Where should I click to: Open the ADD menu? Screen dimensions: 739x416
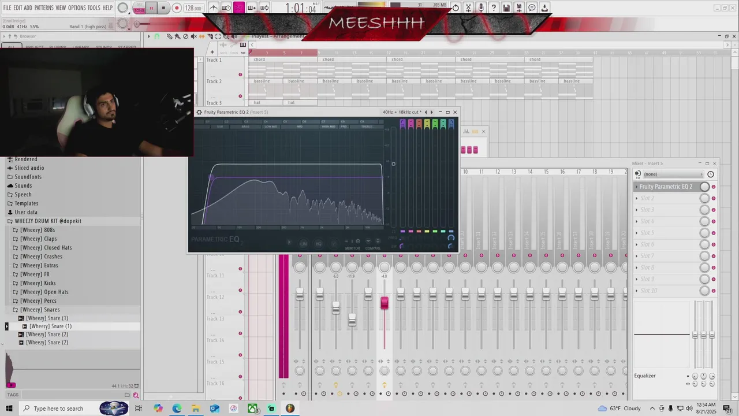tap(28, 8)
